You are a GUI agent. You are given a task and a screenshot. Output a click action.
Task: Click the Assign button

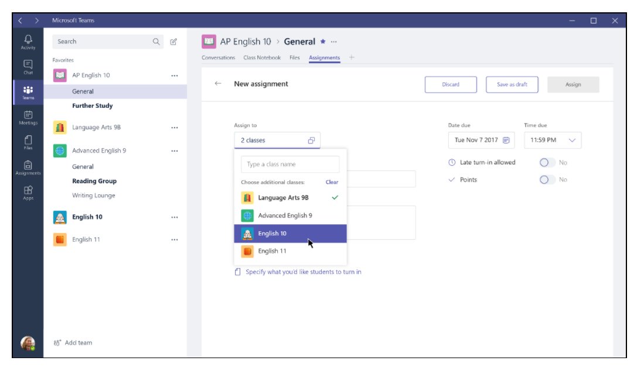[x=573, y=84]
